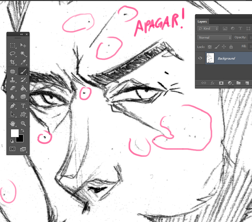Pick the Clone Stamp tool

[x=13, y=79]
